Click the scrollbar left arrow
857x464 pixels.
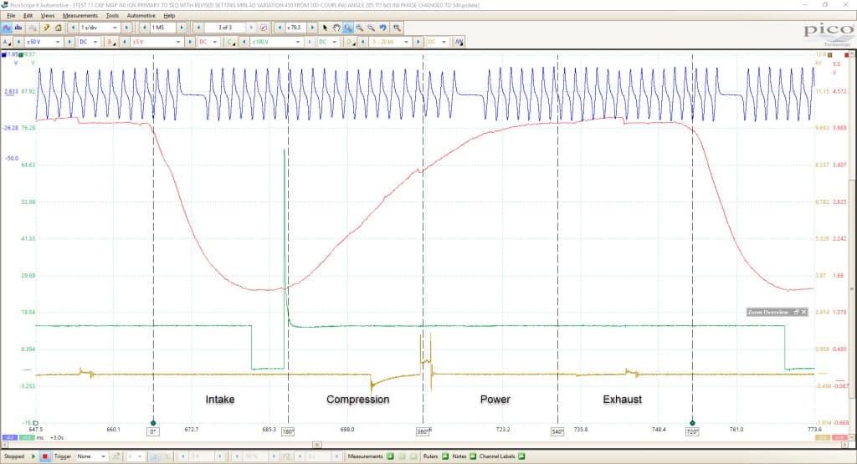pyautogui.click(x=4, y=445)
